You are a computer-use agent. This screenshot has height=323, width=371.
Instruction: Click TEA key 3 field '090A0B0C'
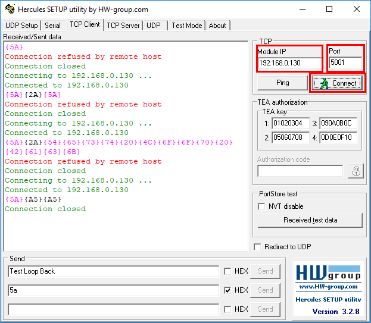(338, 123)
